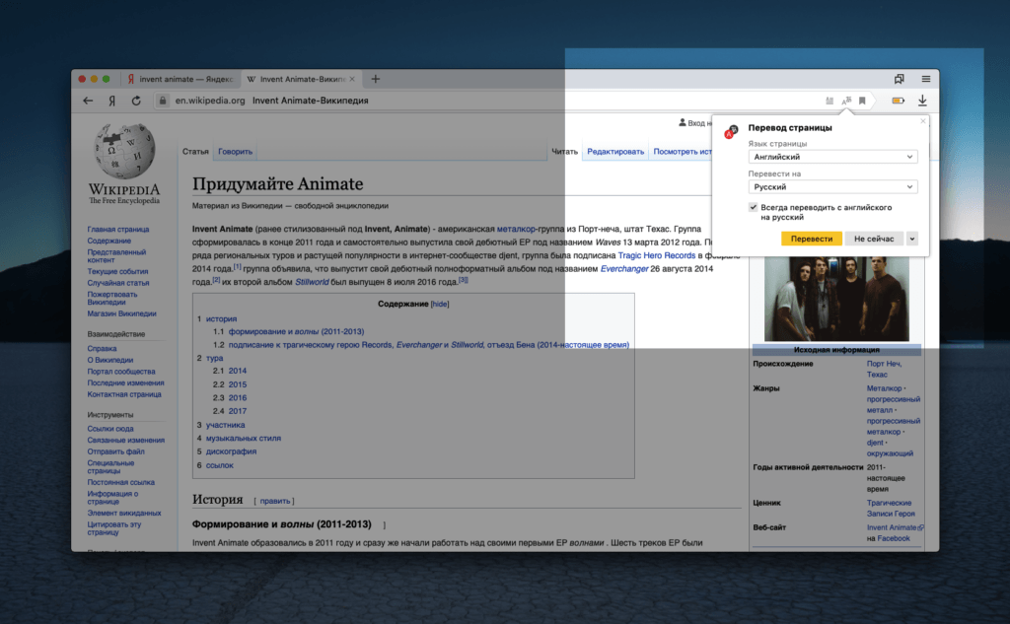Jump to дискография in contents
Image resolution: width=1010 pixels, height=624 pixels.
pos(231,451)
